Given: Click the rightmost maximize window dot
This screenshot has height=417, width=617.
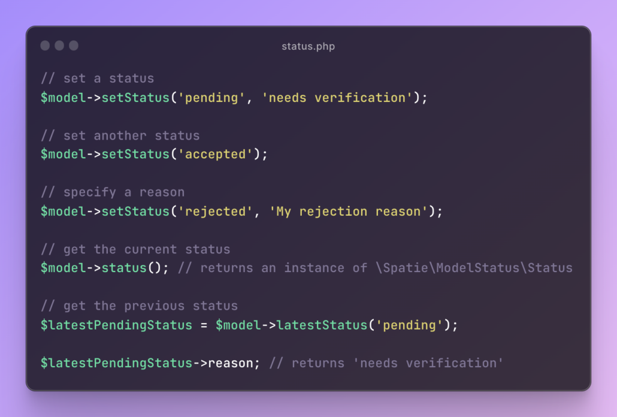Looking at the screenshot, I should pyautogui.click(x=74, y=46).
